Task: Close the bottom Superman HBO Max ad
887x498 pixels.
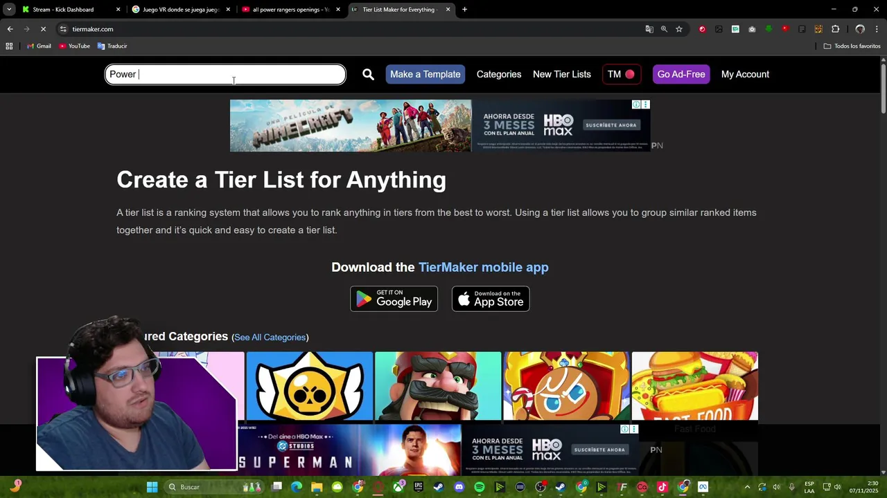Action: point(634,429)
